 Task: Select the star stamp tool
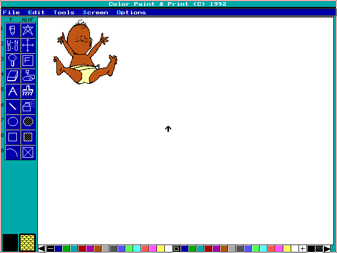tap(28, 30)
